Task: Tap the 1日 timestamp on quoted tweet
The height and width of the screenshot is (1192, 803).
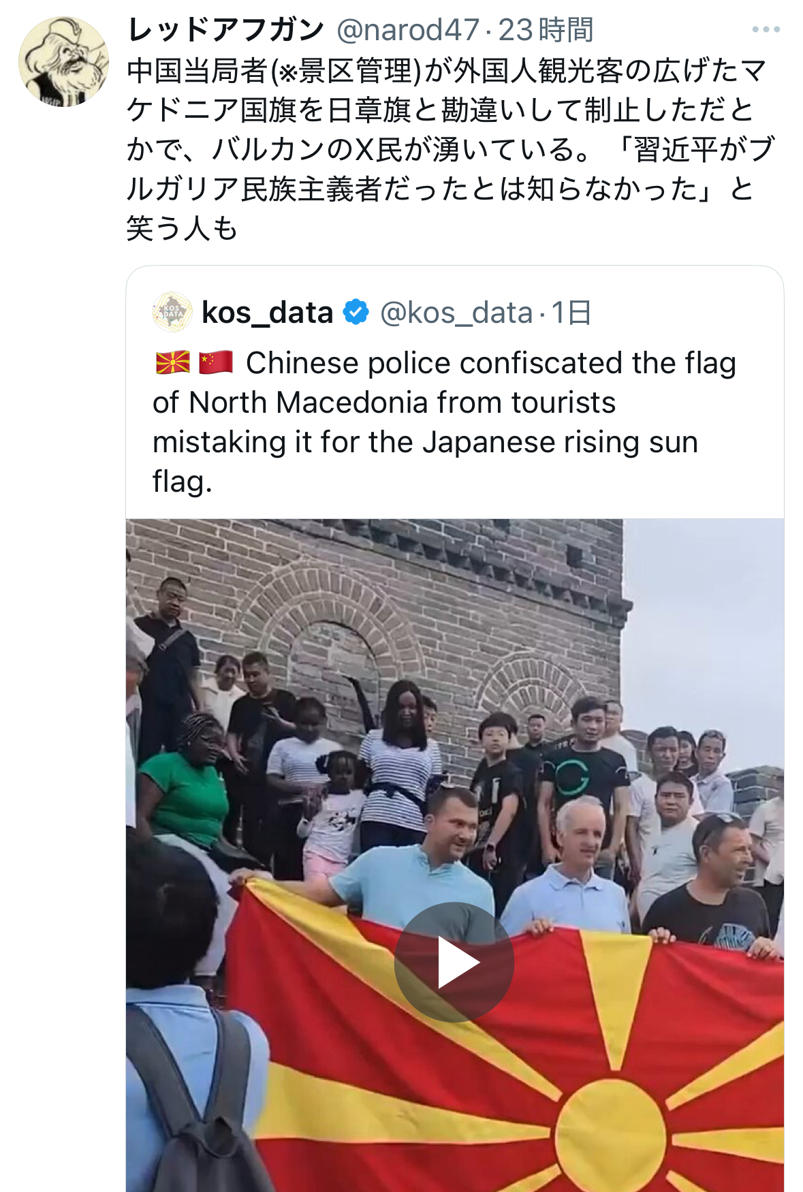Action: (x=571, y=313)
